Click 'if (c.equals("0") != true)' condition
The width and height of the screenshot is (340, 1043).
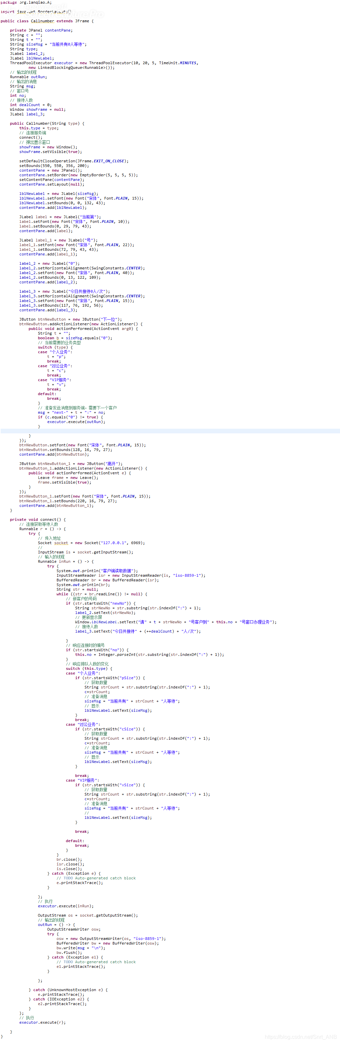click(71, 417)
